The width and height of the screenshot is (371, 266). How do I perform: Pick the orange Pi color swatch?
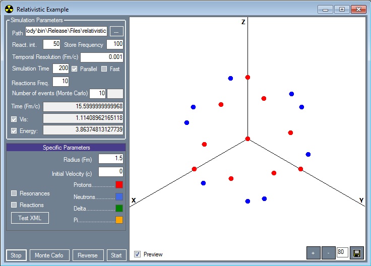click(x=119, y=220)
